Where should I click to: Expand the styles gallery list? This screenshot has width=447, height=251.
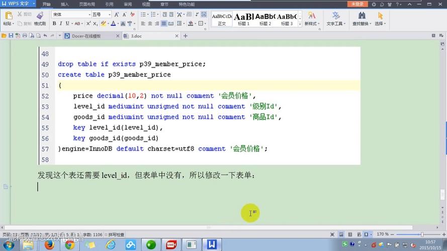coord(300,25)
